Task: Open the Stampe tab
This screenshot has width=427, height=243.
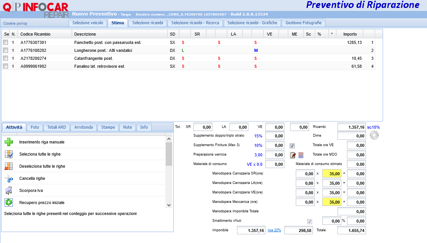Action: click(108, 127)
